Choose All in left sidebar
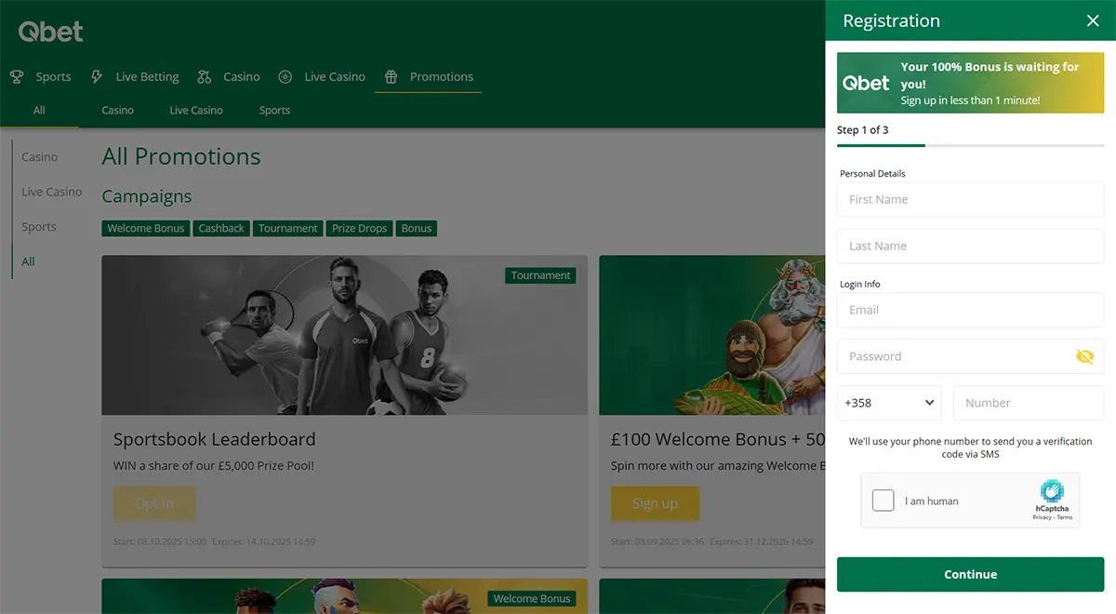This screenshot has width=1116, height=614. coord(28,261)
